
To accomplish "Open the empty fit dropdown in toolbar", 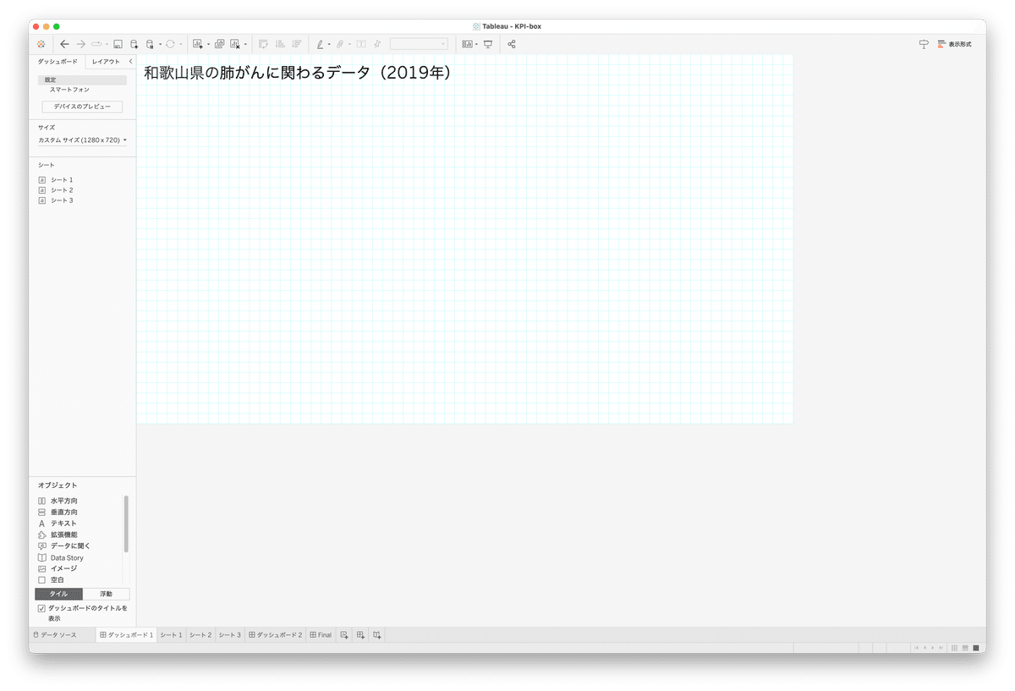I will [x=419, y=44].
